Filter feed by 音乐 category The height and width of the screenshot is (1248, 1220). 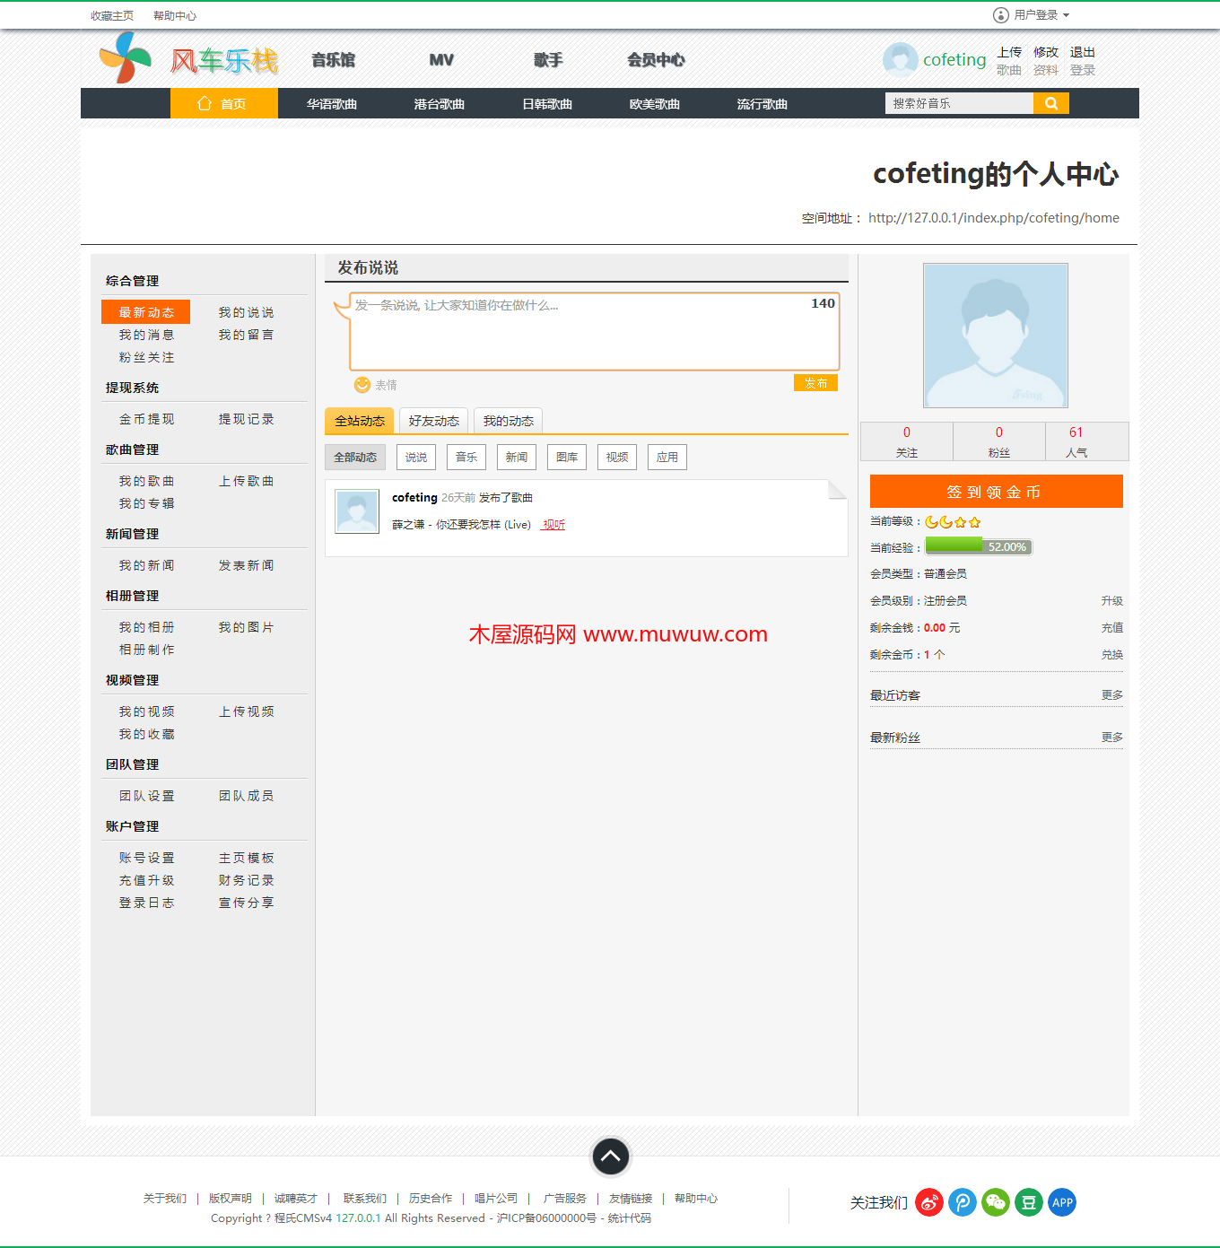466,458
